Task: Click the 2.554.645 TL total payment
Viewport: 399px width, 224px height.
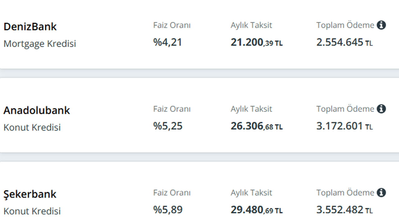Action: 344,42
